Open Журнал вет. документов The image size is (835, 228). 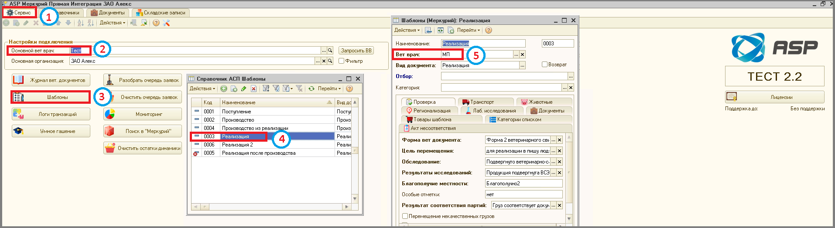(x=51, y=80)
